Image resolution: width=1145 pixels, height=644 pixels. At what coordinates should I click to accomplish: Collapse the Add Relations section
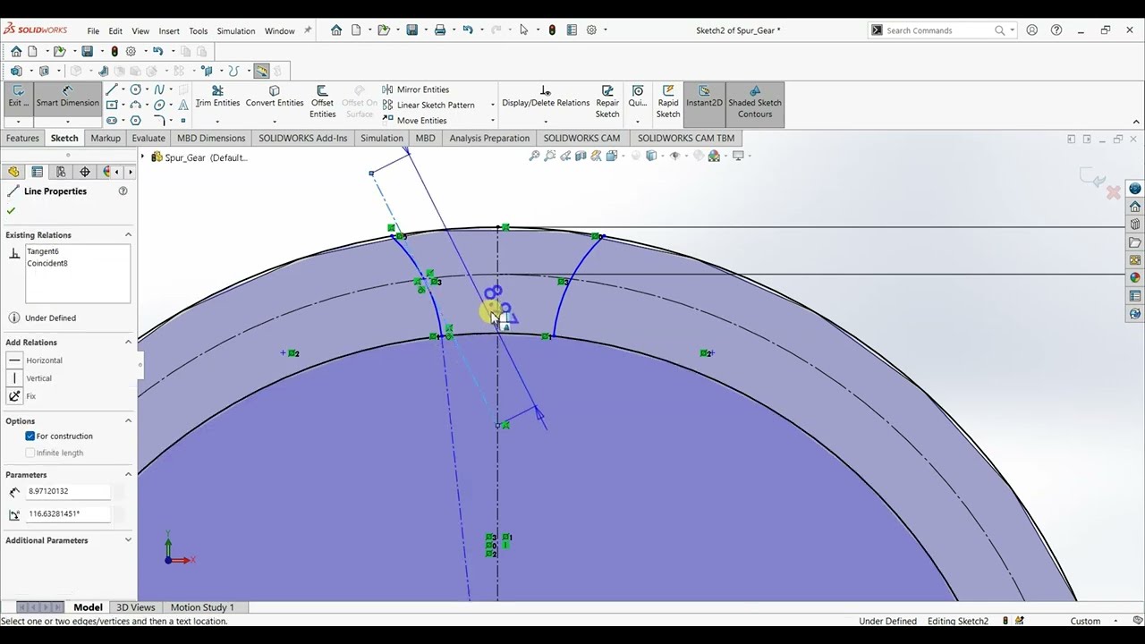point(128,343)
